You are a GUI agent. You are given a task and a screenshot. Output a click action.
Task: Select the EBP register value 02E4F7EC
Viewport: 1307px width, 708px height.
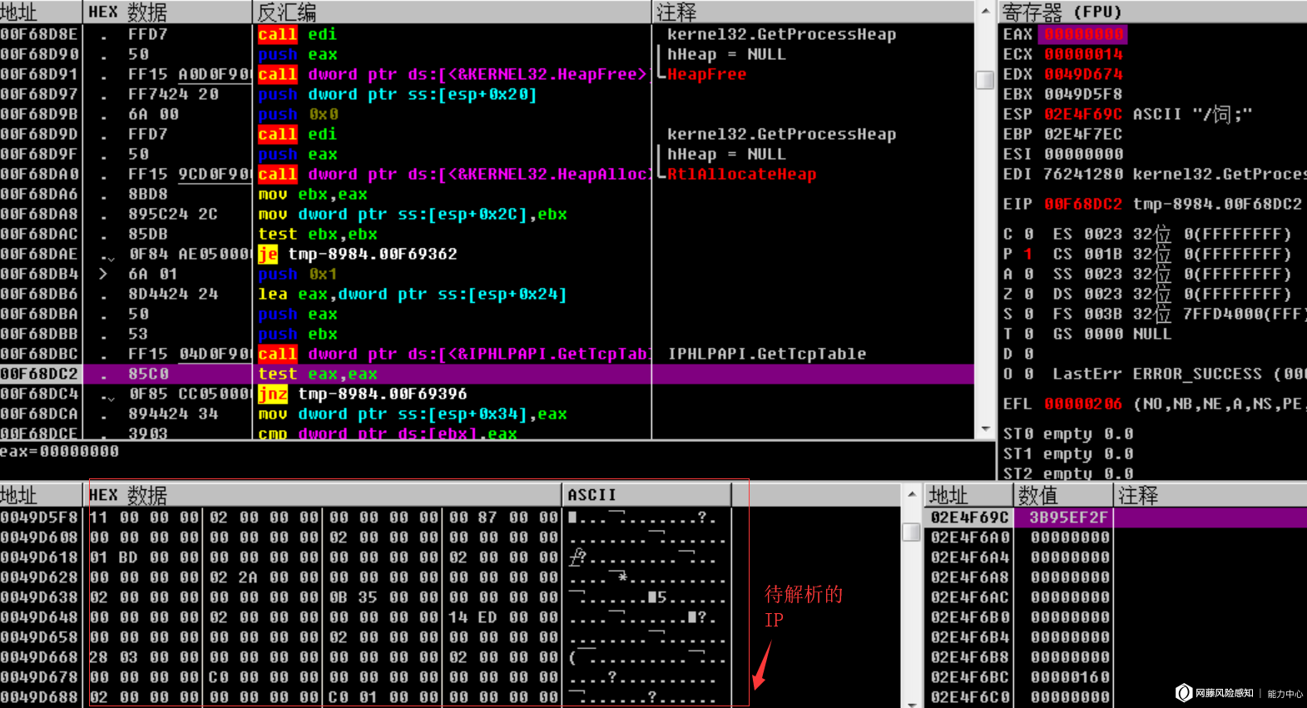coord(1083,134)
